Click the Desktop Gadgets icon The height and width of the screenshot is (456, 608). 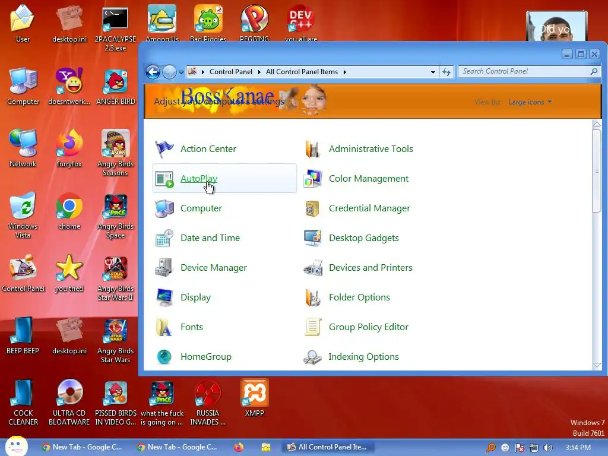(313, 238)
